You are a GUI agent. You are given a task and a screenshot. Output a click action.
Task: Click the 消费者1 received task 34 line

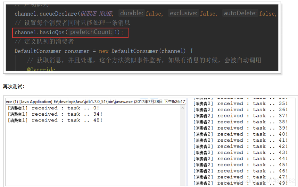(55, 114)
